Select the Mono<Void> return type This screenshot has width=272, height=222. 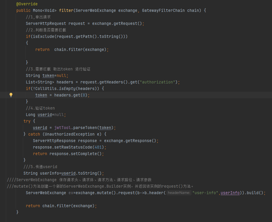point(44,11)
